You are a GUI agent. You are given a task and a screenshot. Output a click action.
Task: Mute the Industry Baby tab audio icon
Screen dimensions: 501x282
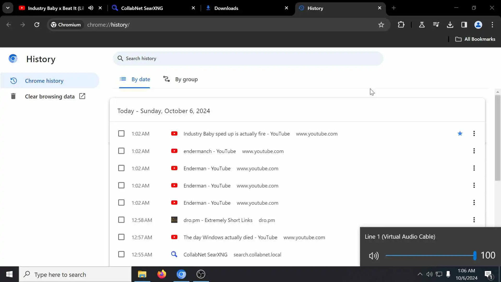coord(91,8)
